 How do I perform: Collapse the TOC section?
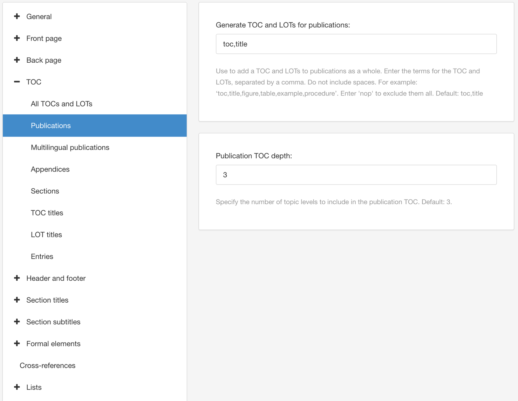[17, 82]
